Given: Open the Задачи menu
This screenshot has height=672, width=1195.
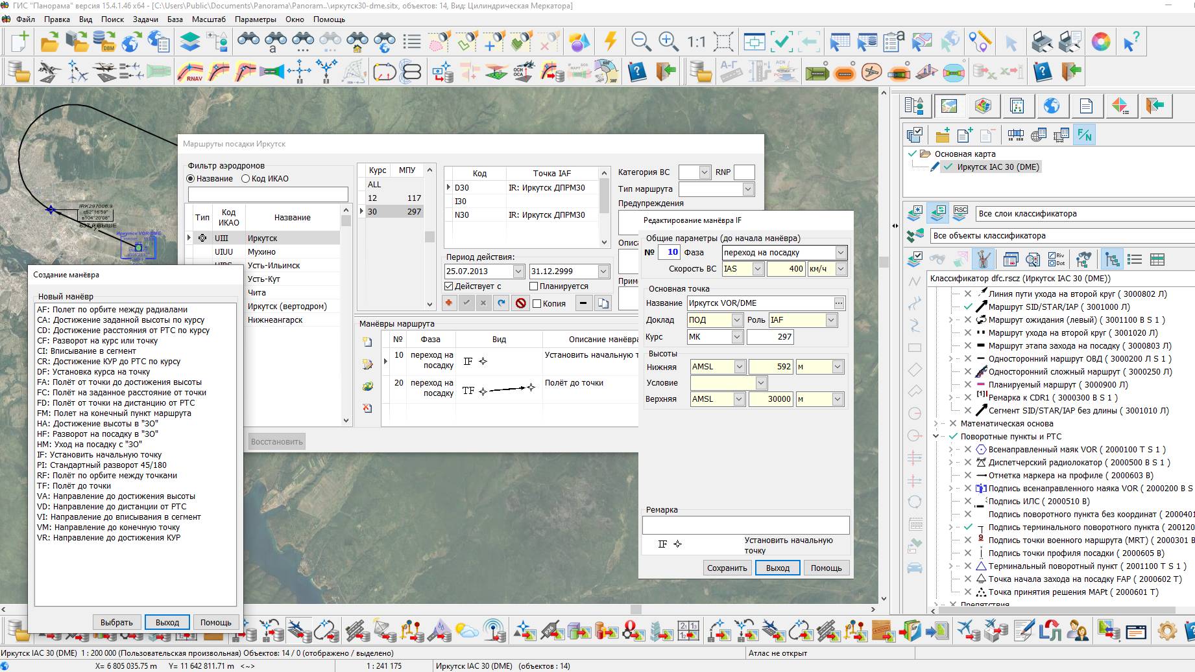Looking at the screenshot, I should (x=145, y=19).
